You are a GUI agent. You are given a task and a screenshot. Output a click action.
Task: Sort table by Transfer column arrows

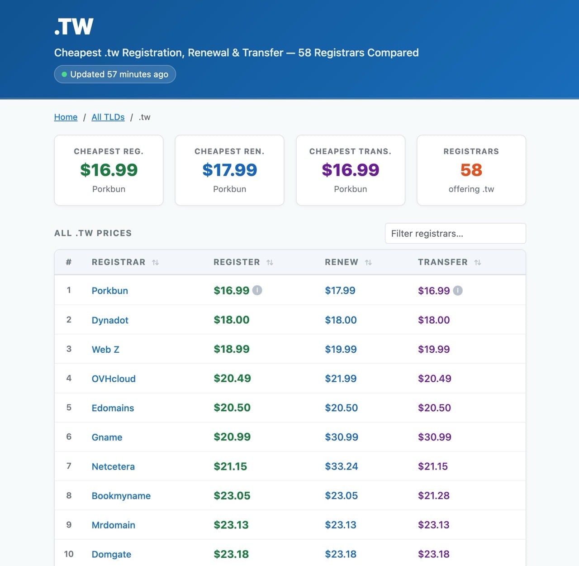tap(477, 263)
